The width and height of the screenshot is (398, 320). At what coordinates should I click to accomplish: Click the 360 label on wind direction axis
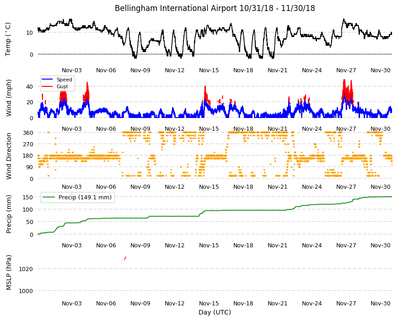(28, 133)
